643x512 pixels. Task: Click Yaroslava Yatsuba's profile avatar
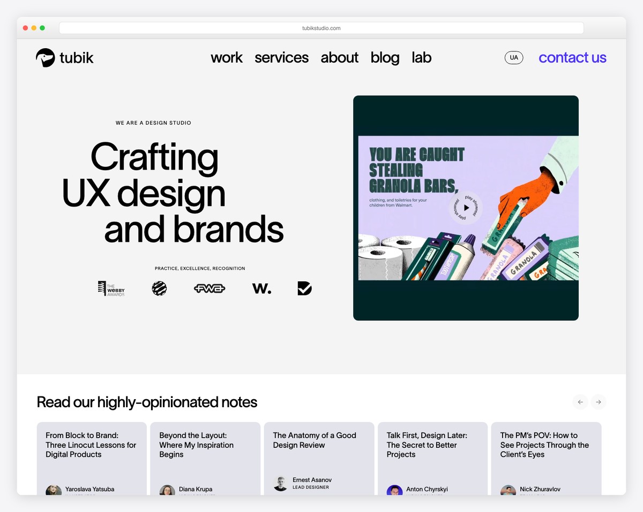tap(54, 490)
